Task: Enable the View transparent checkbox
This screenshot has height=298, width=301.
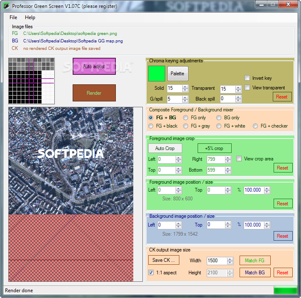Action: pyautogui.click(x=247, y=88)
